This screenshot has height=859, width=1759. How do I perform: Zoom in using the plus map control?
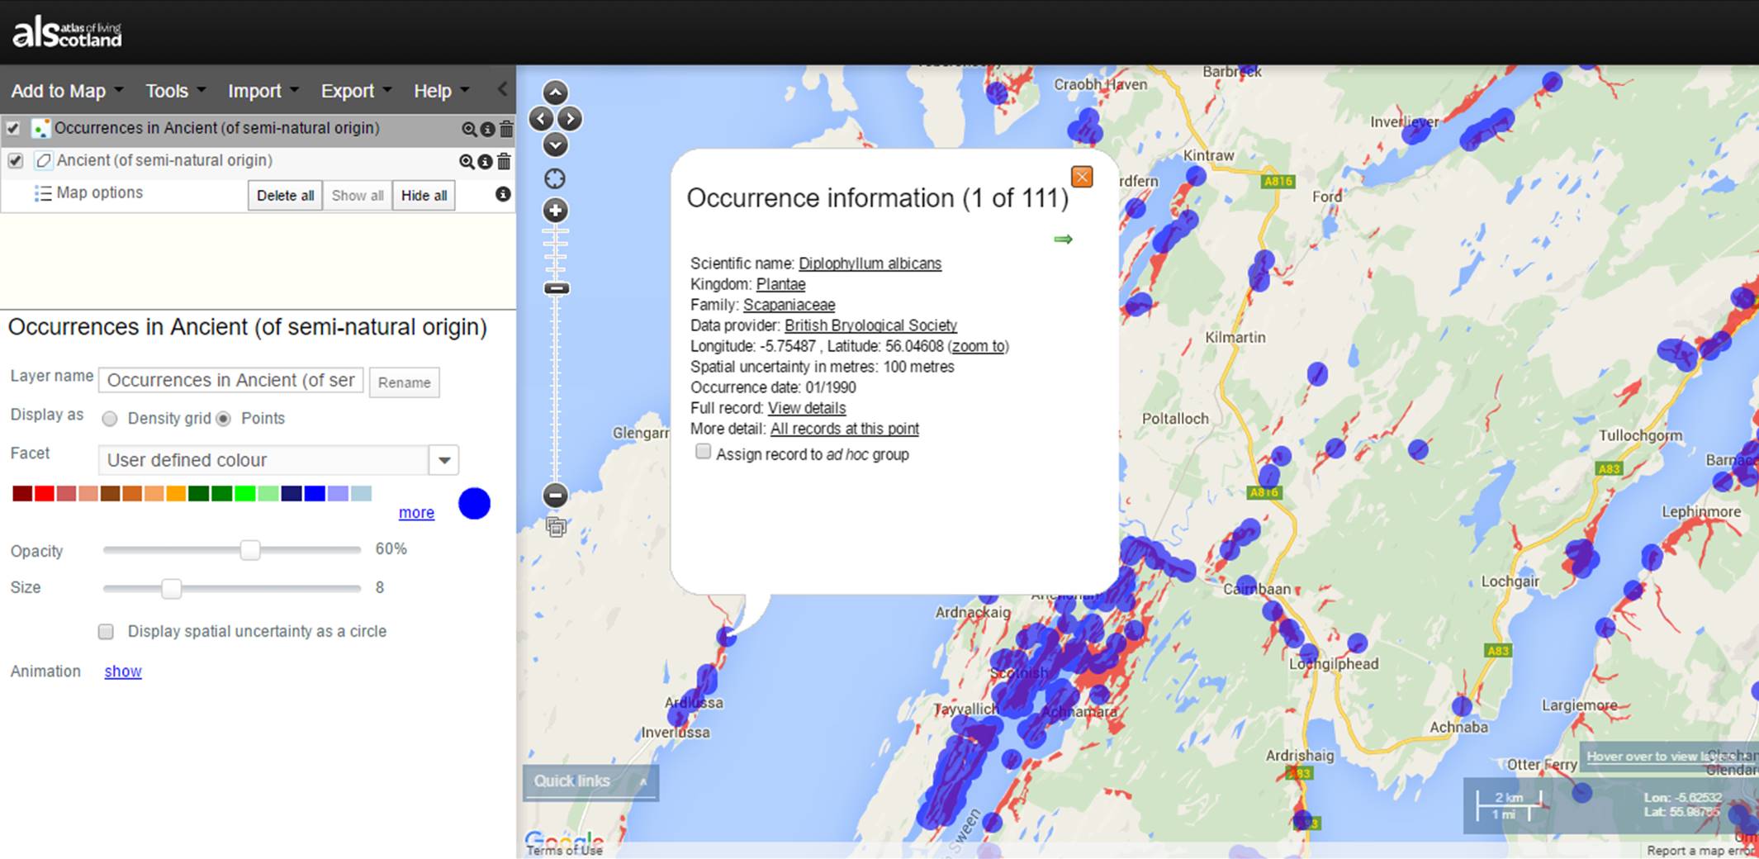554,211
